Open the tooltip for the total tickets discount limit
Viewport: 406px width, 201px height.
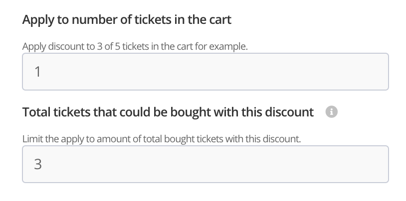pyautogui.click(x=331, y=112)
